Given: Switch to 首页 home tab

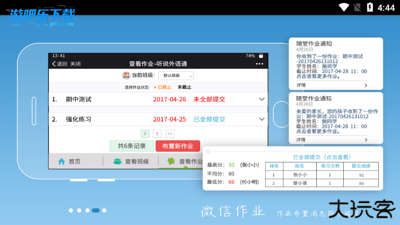Looking at the screenshot, I should [x=70, y=162].
